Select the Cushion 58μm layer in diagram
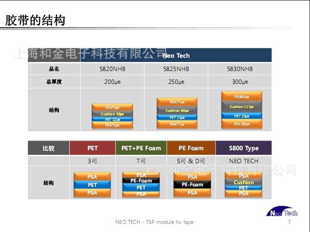The width and height of the screenshot is (310, 232). [x=112, y=114]
